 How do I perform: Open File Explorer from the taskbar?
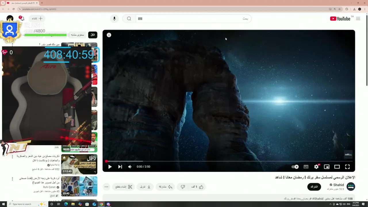pyautogui.click(x=73, y=204)
